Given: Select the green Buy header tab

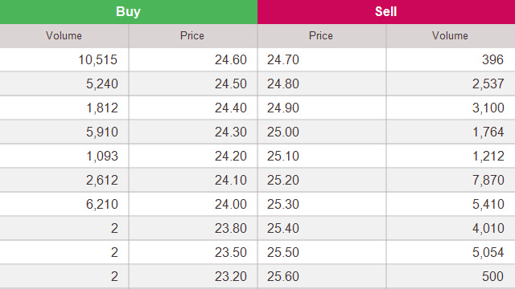Looking at the screenshot, I should click(x=129, y=12).
